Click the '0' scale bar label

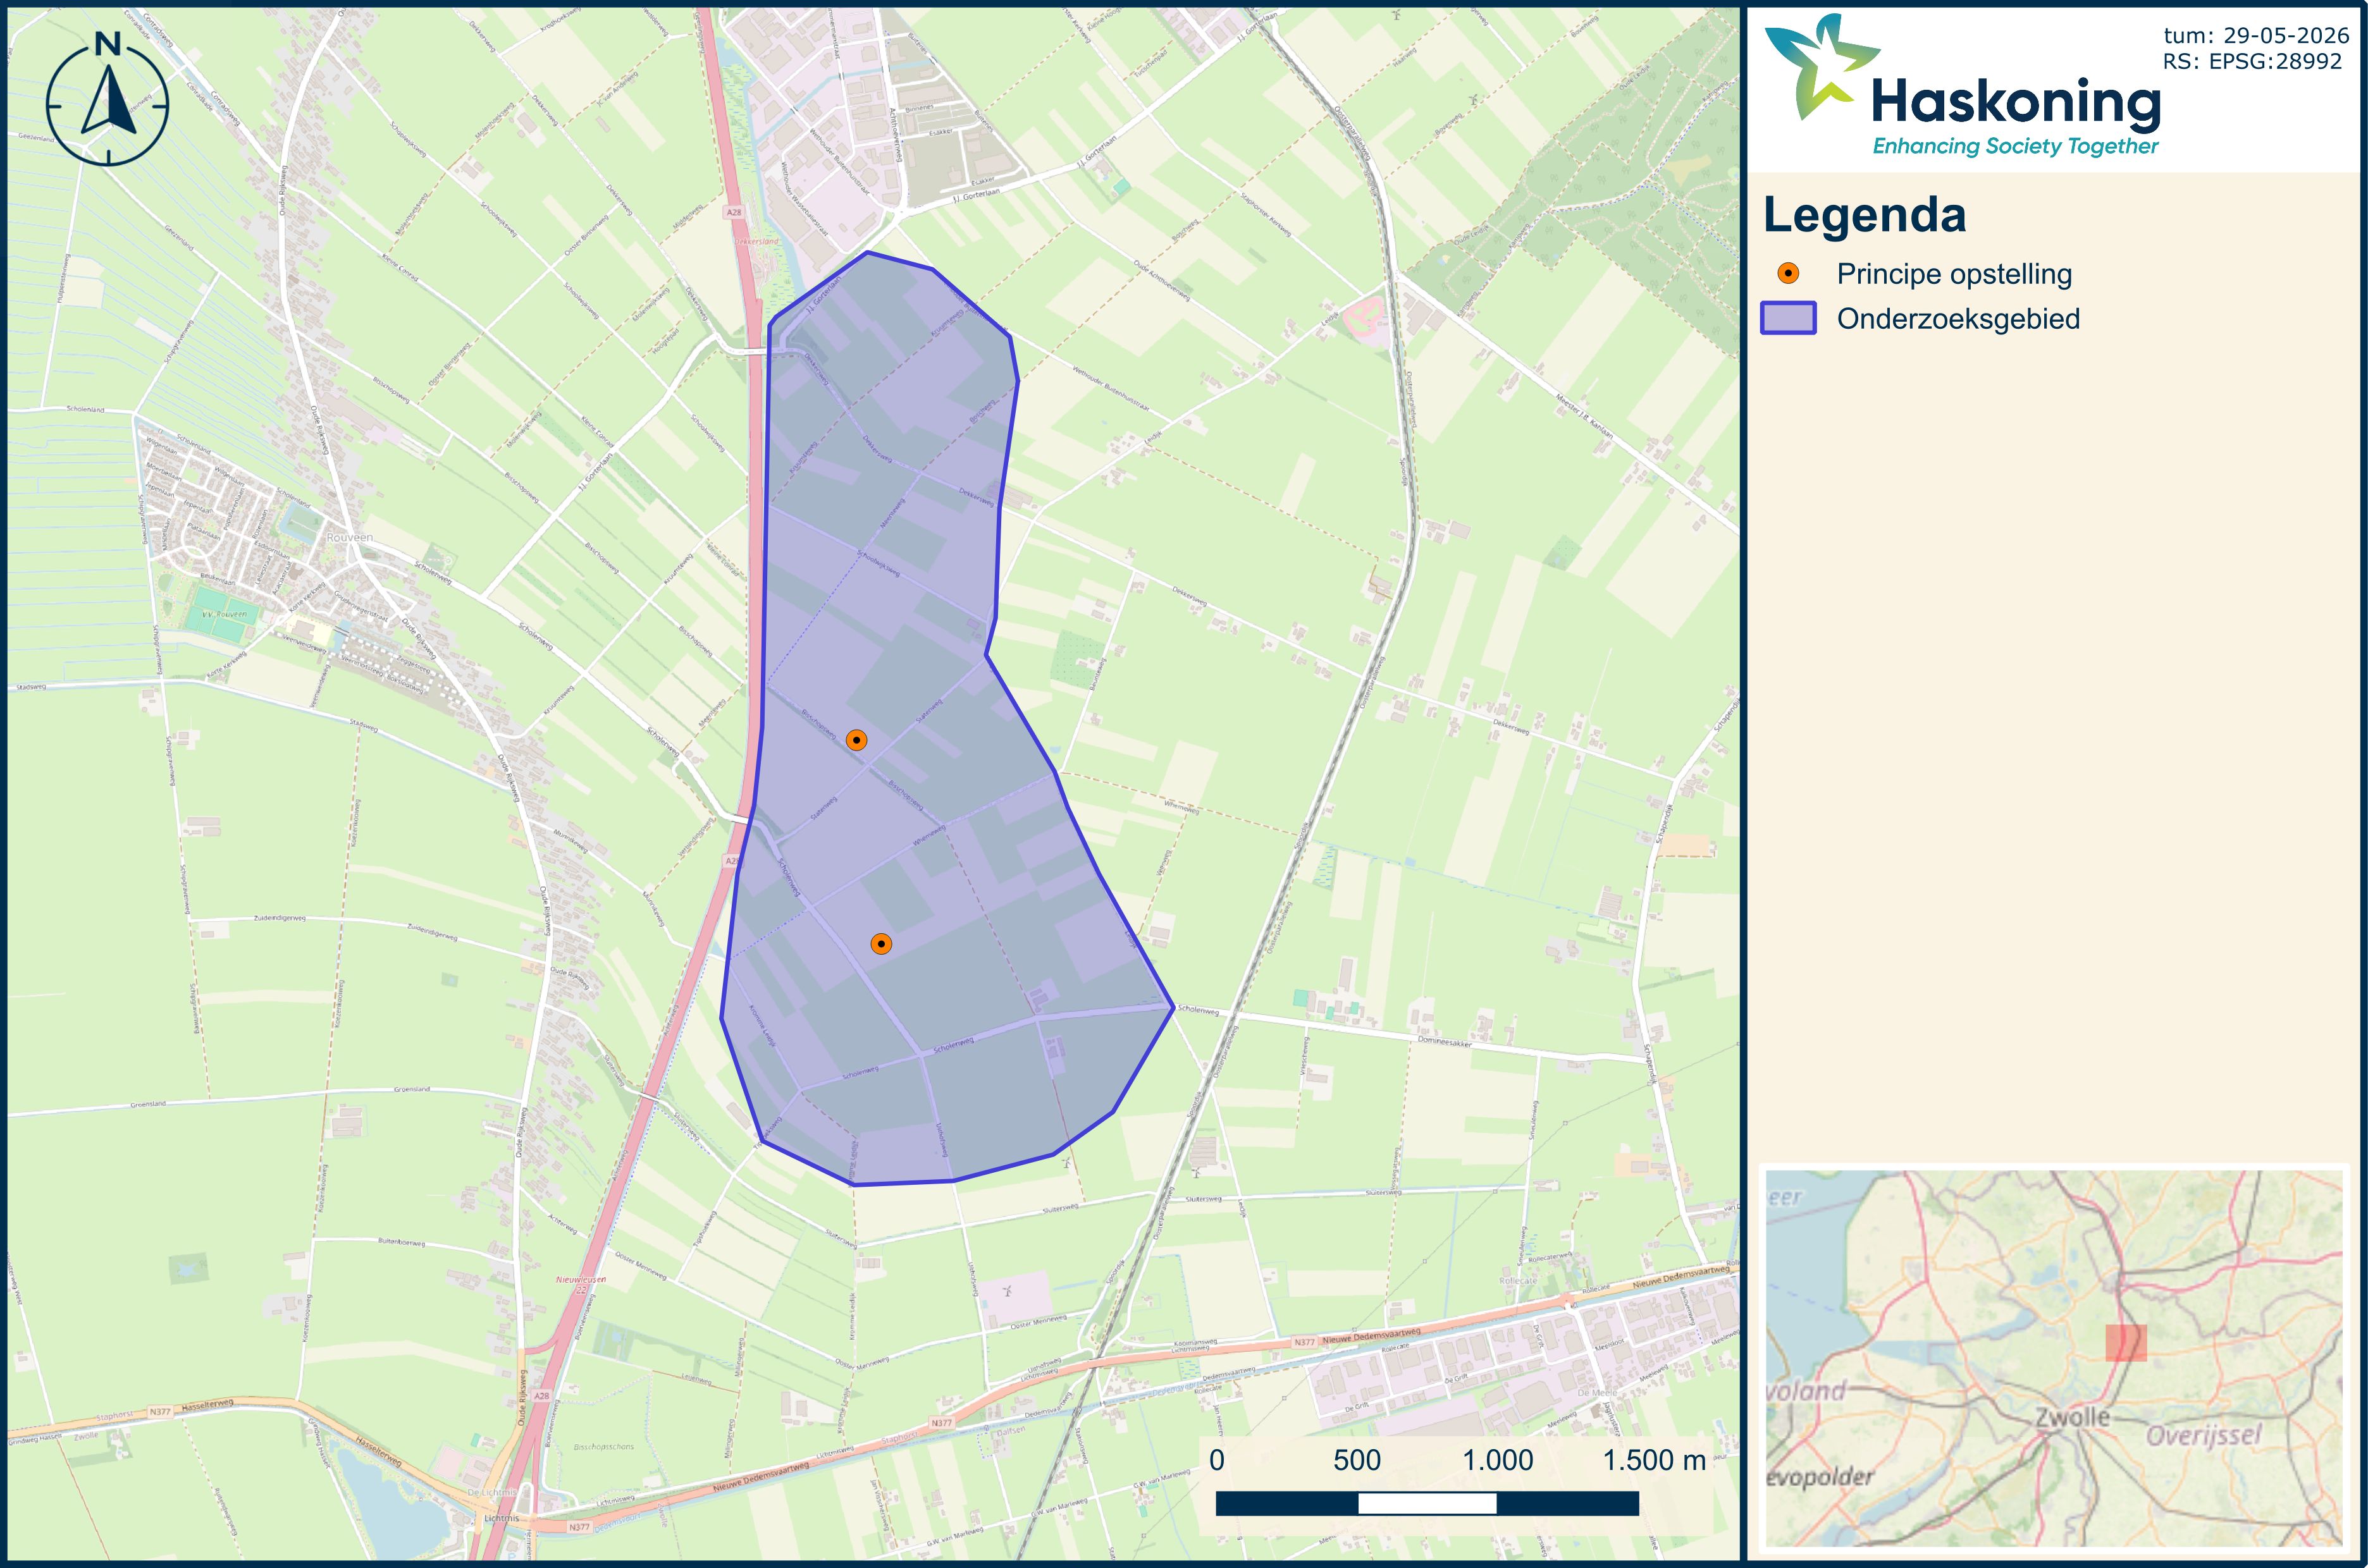[1216, 1460]
